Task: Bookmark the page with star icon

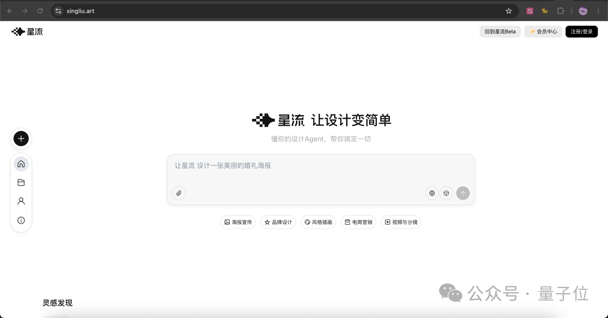Action: pos(509,11)
